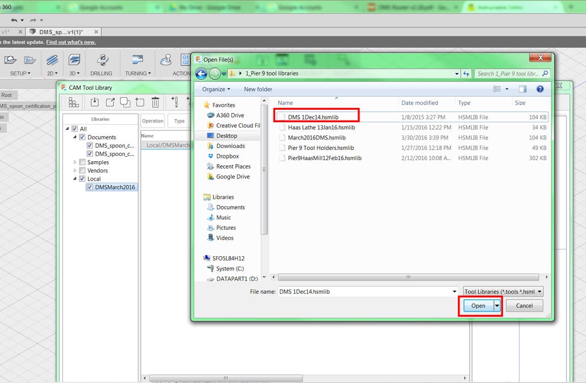Click the export library icon in CAM Tool Library
586x383 pixels.
tap(110, 102)
